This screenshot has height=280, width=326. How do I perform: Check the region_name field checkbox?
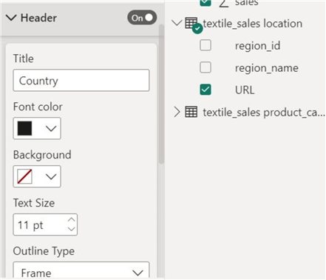[206, 67]
